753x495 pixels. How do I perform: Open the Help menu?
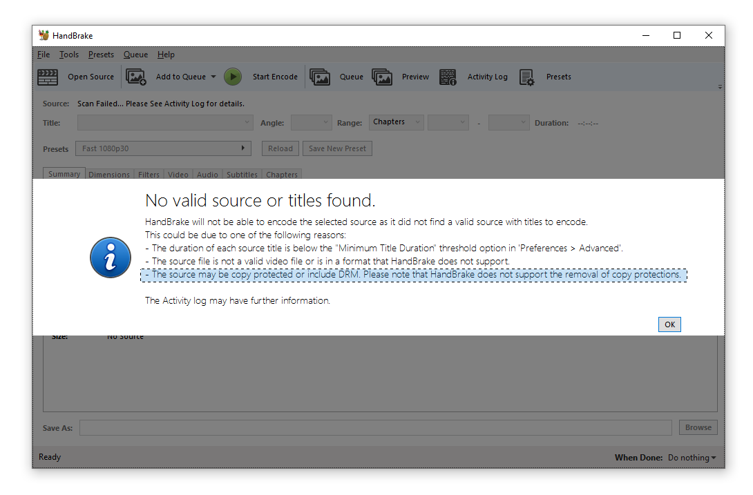[166, 55]
